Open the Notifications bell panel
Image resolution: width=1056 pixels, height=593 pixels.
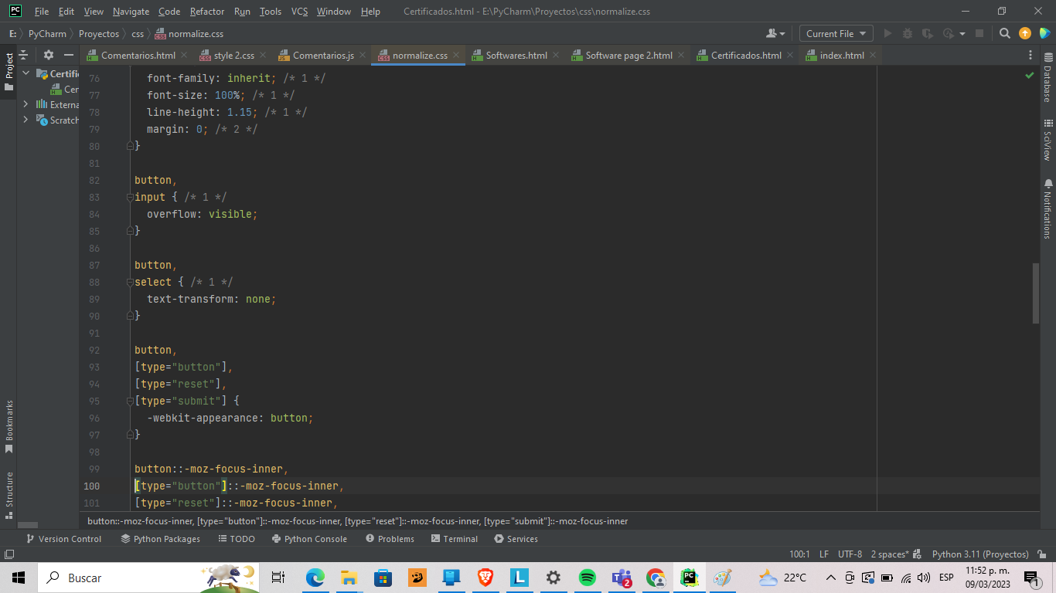(x=1047, y=210)
